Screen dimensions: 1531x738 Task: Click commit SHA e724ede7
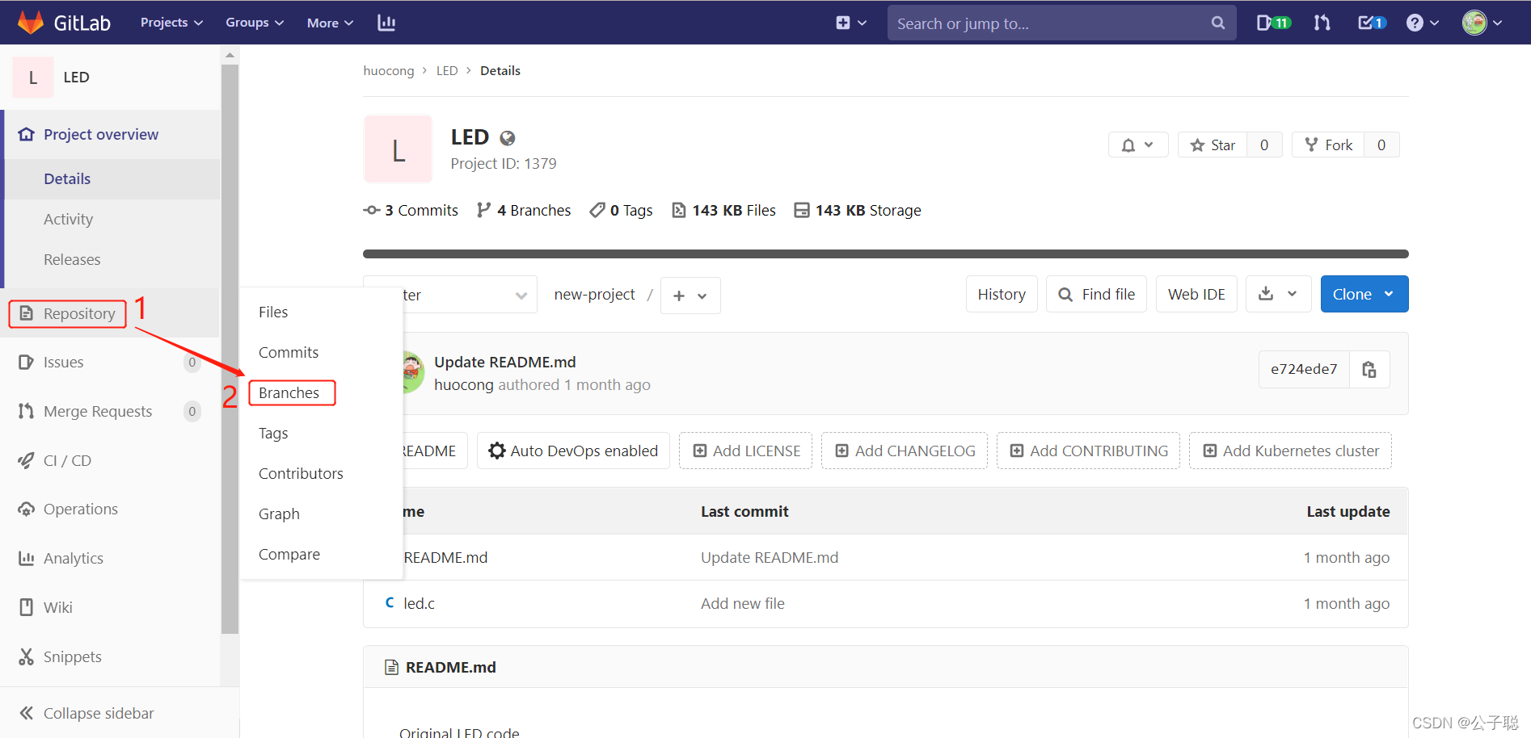1304,369
